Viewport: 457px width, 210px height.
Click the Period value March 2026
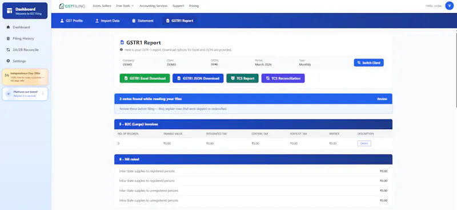[x=263, y=64]
